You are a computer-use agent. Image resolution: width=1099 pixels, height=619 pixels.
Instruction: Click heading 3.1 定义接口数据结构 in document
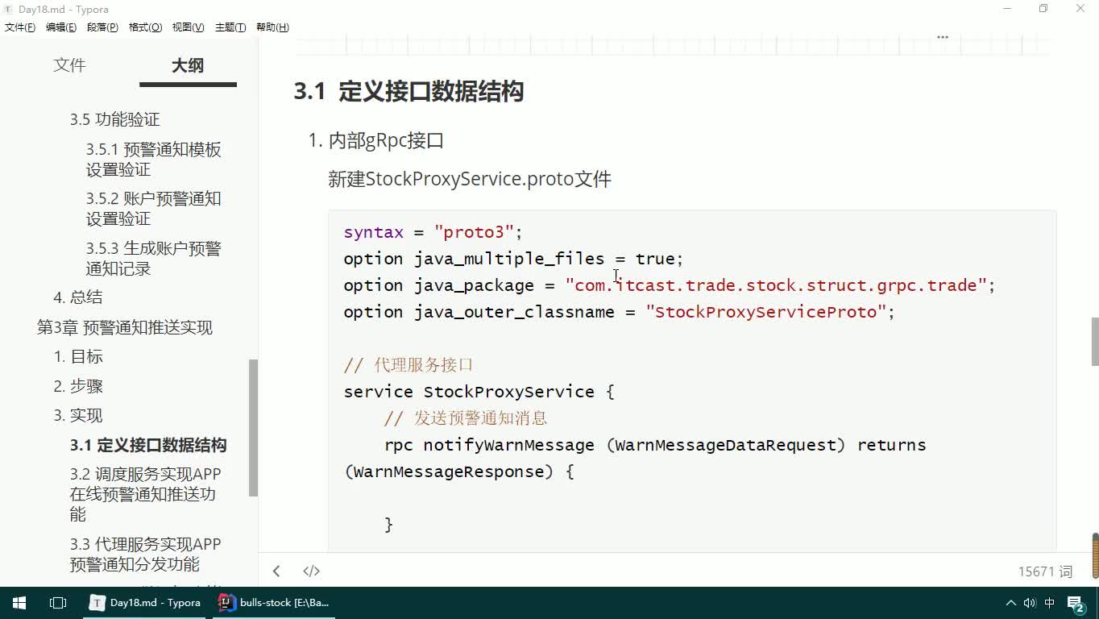pyautogui.click(x=408, y=91)
